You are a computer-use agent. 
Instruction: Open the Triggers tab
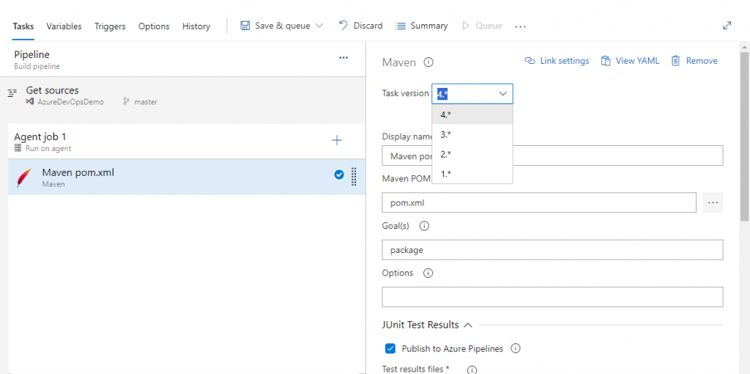[x=110, y=26]
